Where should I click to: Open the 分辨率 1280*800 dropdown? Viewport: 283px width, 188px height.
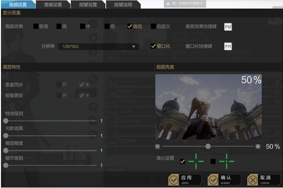point(99,46)
